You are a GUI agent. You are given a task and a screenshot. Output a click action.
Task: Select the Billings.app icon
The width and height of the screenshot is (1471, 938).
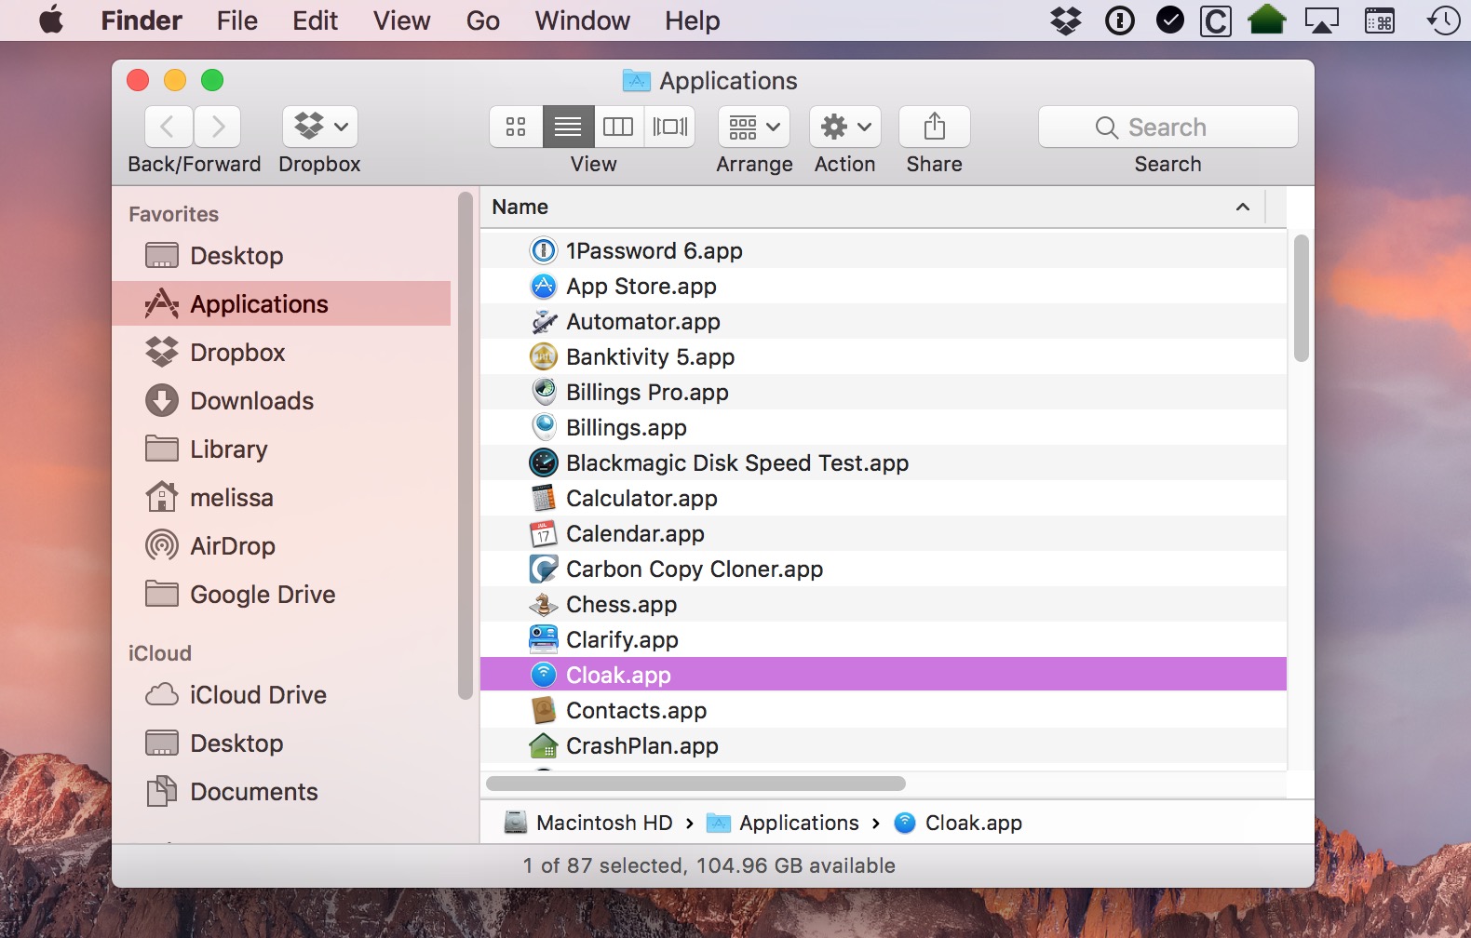pyautogui.click(x=543, y=427)
